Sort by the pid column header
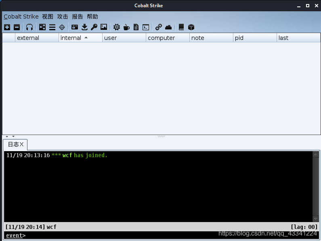 tap(255, 38)
